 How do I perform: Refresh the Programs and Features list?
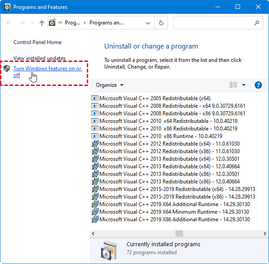coord(161,23)
